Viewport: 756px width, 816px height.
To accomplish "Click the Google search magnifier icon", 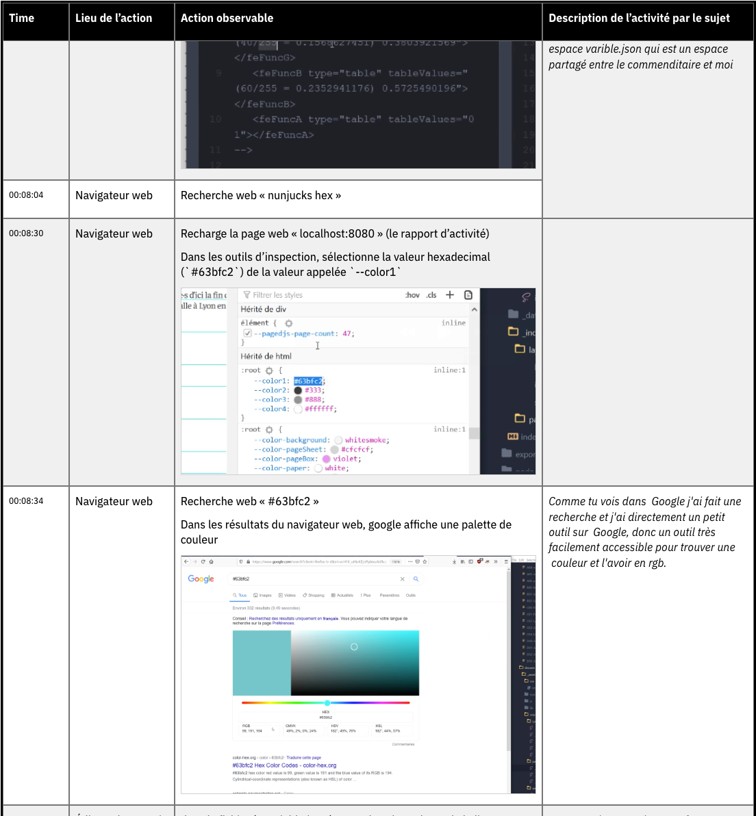I will point(416,579).
